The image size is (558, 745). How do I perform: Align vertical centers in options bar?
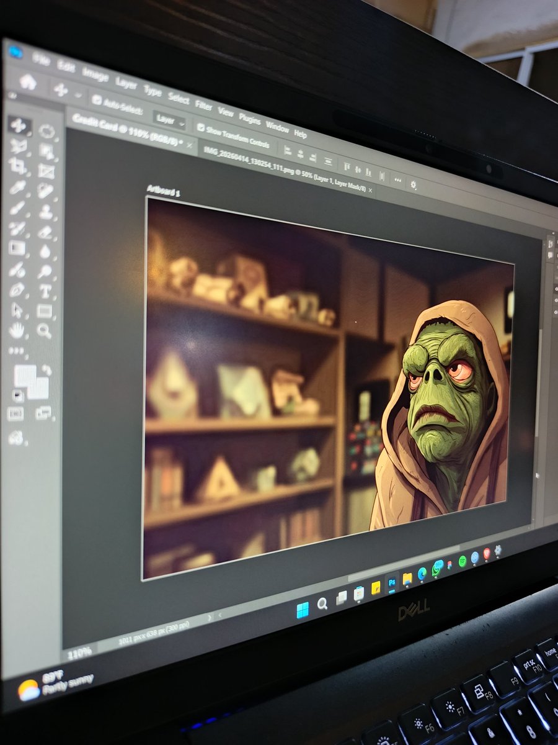tap(357, 169)
